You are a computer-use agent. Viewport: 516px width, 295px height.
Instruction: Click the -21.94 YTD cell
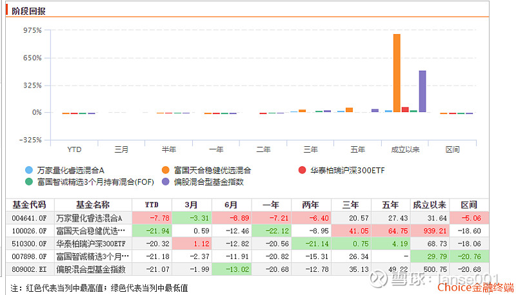(152, 231)
